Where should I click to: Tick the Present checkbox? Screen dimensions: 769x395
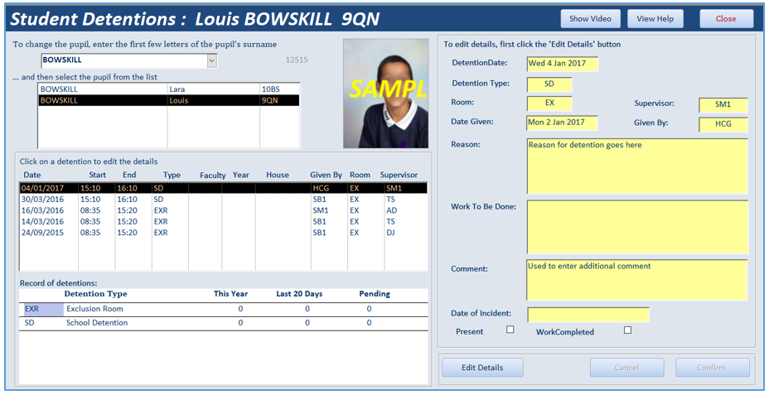[510, 330]
